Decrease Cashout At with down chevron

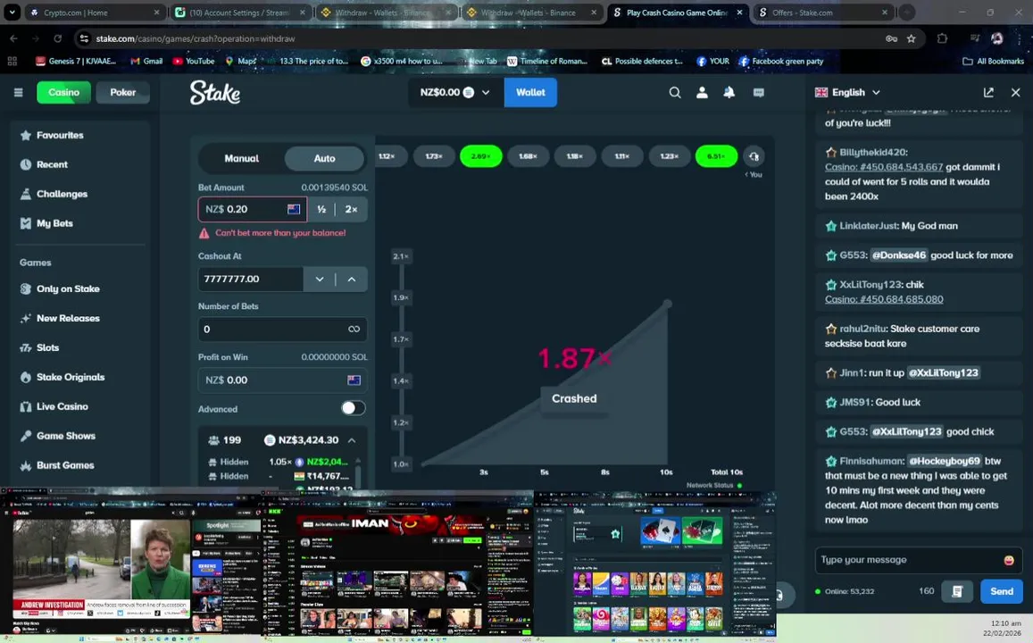(x=320, y=280)
